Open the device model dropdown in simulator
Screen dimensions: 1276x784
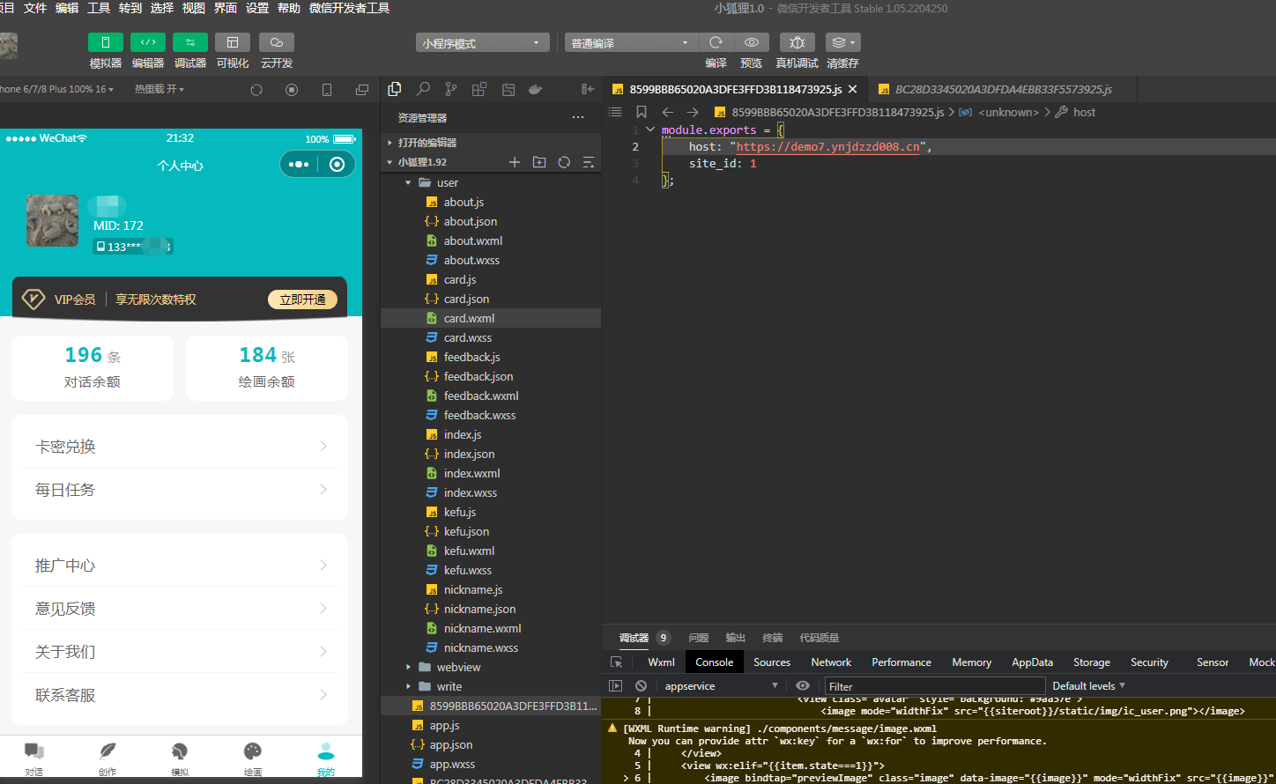[x=57, y=89]
